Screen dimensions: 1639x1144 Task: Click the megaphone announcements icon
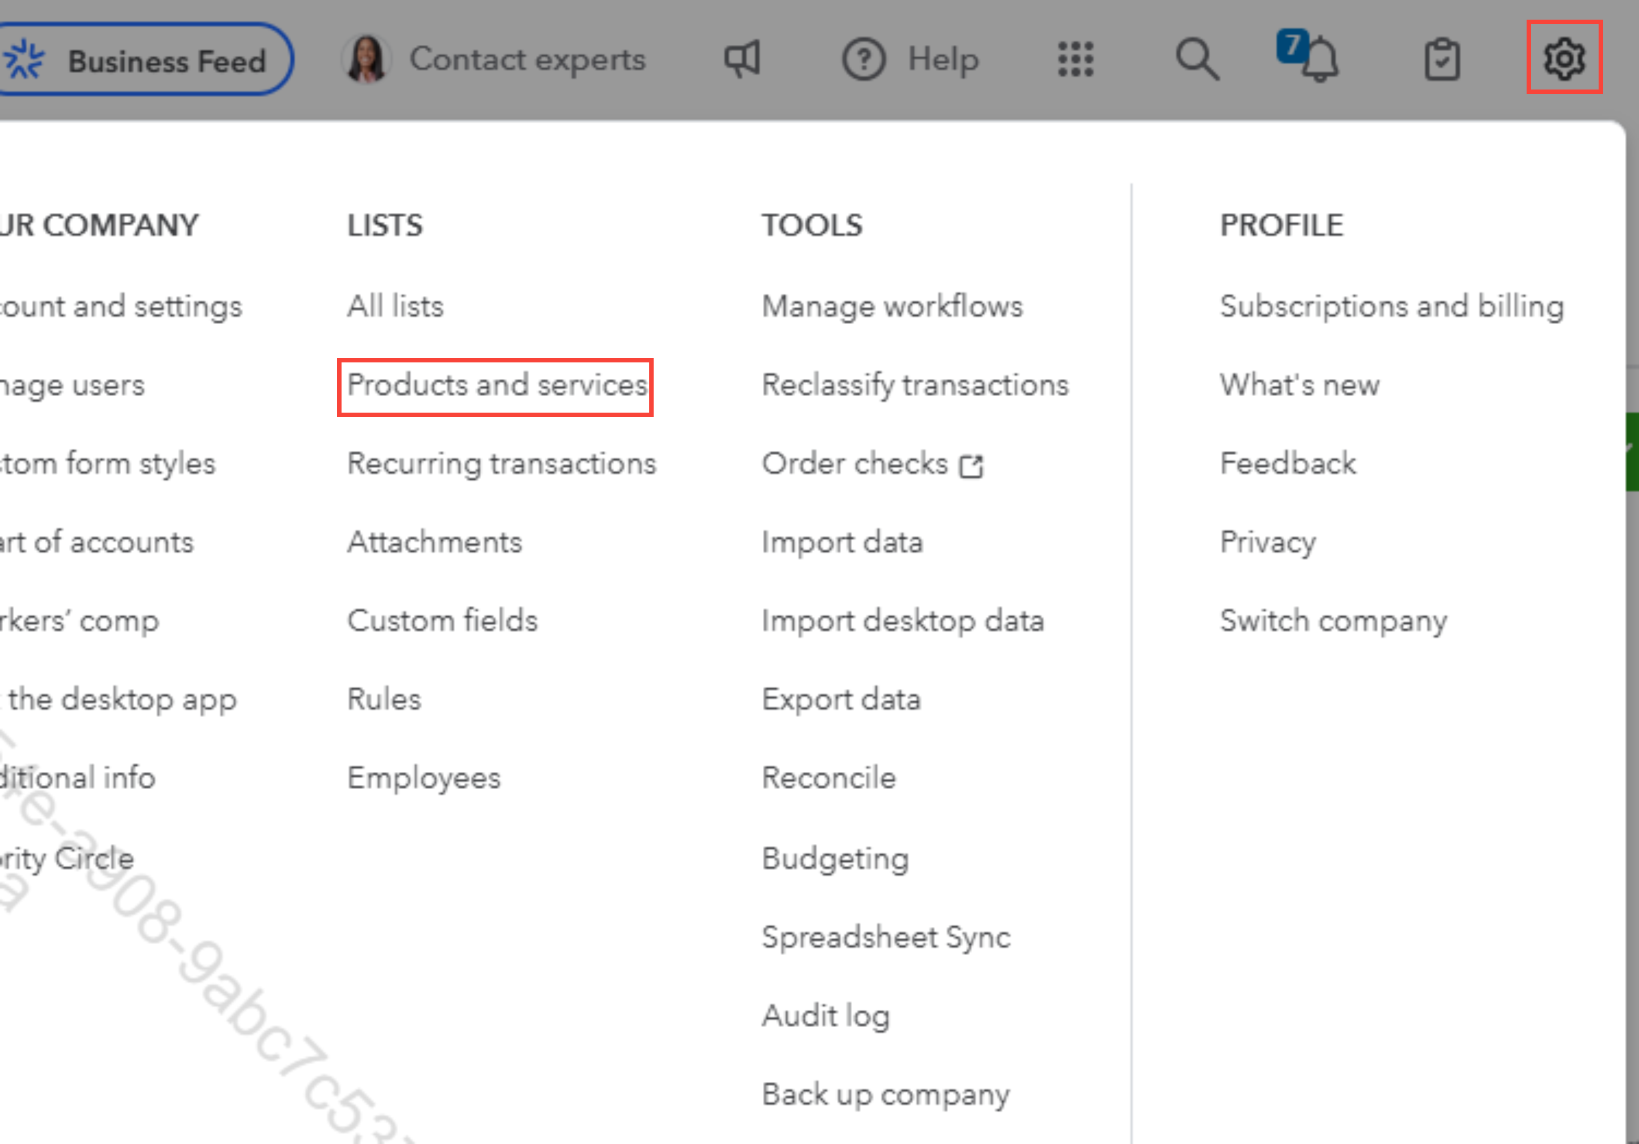743,58
